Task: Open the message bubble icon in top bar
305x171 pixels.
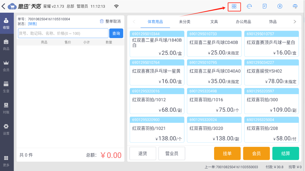Action: (249, 6)
